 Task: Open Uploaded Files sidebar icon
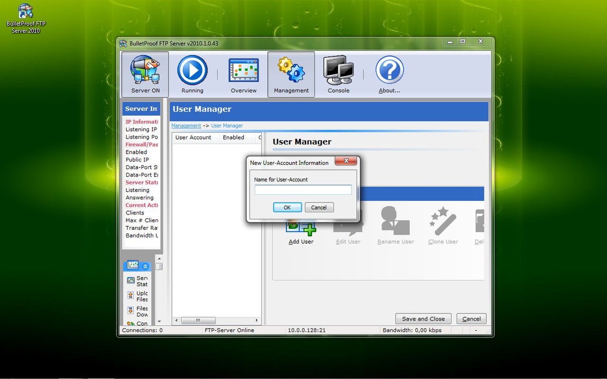(x=130, y=296)
